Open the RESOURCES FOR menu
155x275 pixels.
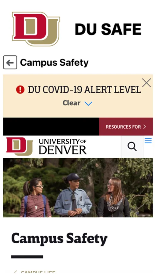point(126,127)
